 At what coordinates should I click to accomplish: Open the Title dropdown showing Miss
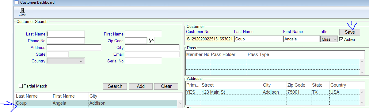(x=329, y=39)
